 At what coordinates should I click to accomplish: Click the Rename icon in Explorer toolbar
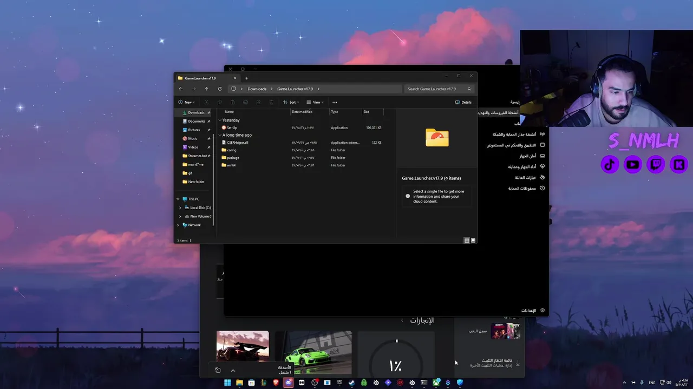coord(245,102)
